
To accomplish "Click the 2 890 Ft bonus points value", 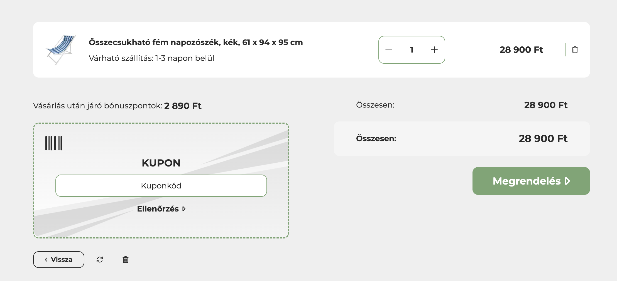I will 183,106.
